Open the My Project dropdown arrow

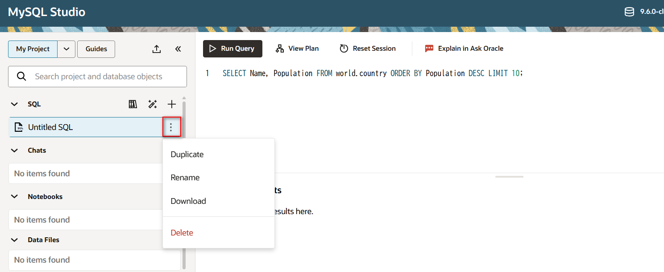(66, 49)
